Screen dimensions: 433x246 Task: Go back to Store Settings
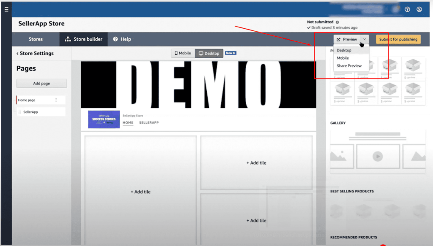tap(35, 53)
